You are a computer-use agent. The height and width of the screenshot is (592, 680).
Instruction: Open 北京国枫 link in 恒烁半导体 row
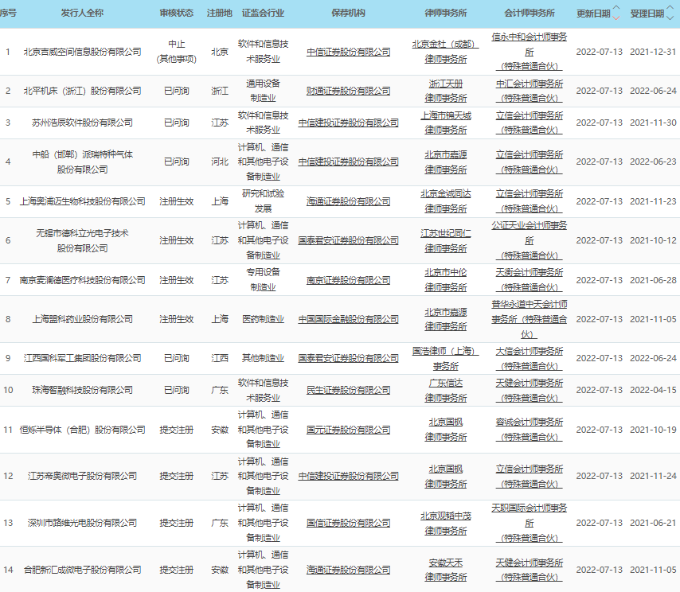click(x=445, y=430)
